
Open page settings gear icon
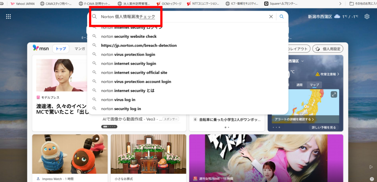tap(367, 17)
